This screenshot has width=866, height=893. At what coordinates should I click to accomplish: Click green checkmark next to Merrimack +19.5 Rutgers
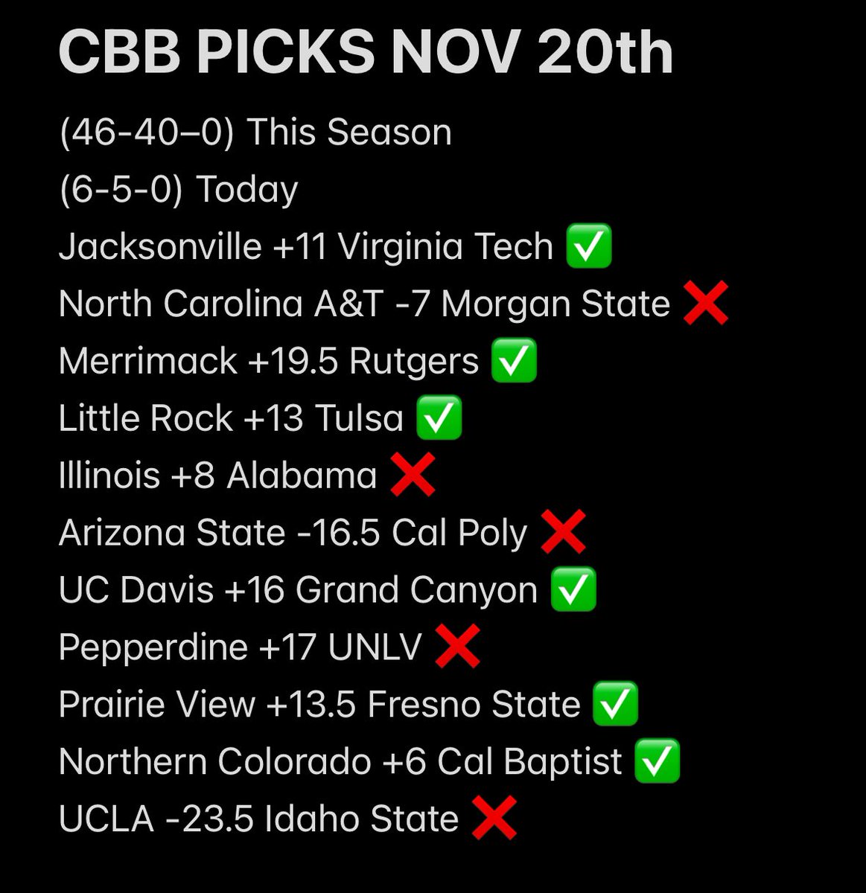(514, 361)
